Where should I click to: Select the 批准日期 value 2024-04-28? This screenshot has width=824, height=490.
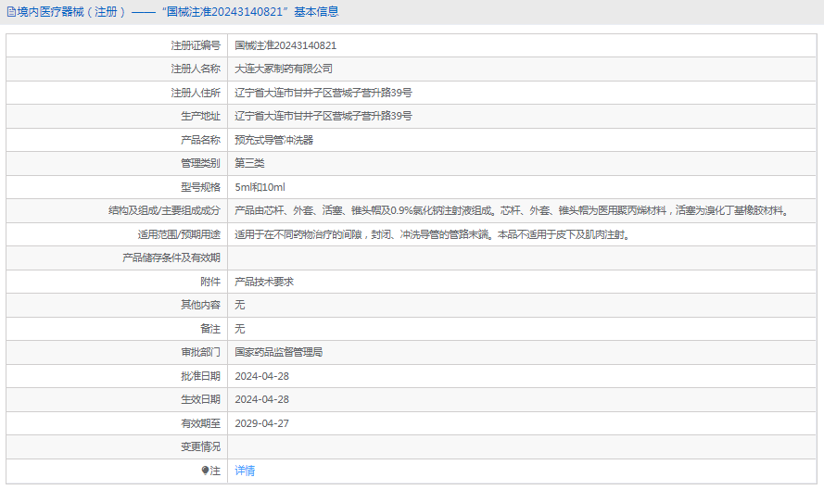[x=261, y=376]
